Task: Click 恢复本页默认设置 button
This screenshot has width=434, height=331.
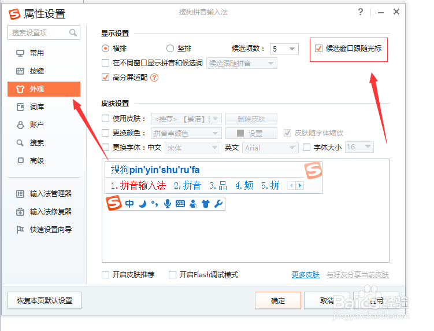Action: pos(44,300)
